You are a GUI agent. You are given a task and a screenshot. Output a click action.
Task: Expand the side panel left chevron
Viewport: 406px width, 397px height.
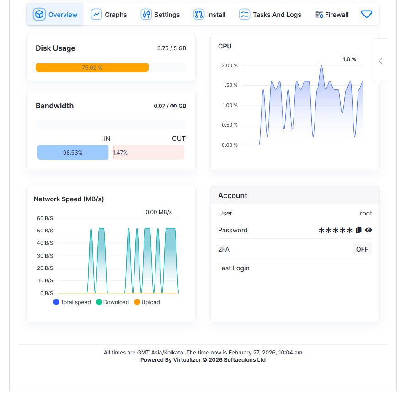point(380,61)
